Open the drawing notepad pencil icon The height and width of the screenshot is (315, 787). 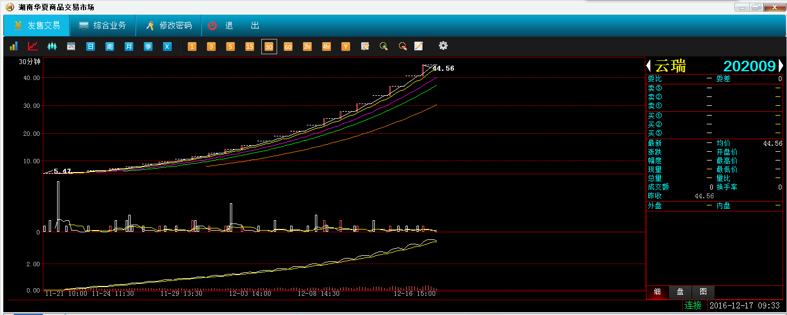419,47
